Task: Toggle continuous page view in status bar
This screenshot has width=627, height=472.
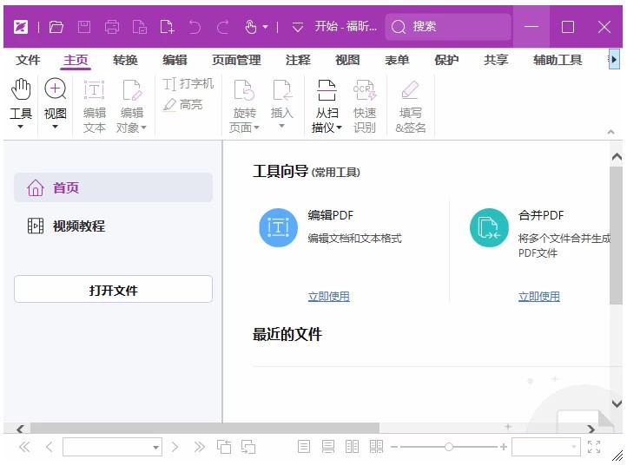Action: [328, 447]
